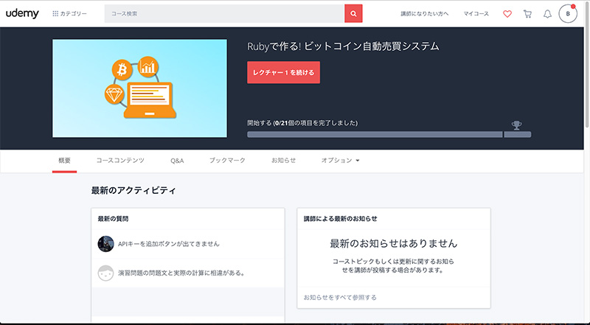Image resolution: width=590 pixels, height=325 pixels.
Task: Click お知らせをすべて参照する link
Action: pyautogui.click(x=340, y=298)
